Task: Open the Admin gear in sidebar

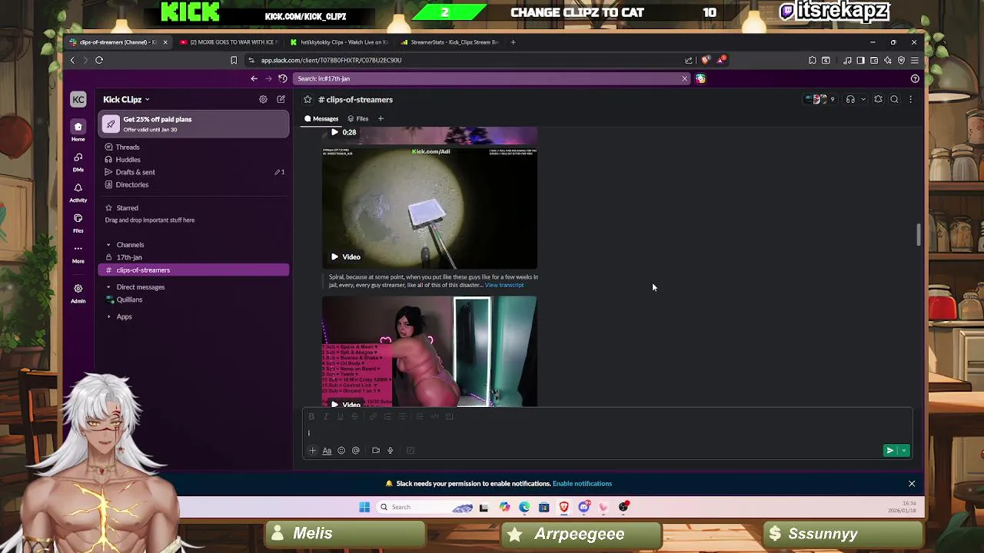Action: [x=78, y=293]
